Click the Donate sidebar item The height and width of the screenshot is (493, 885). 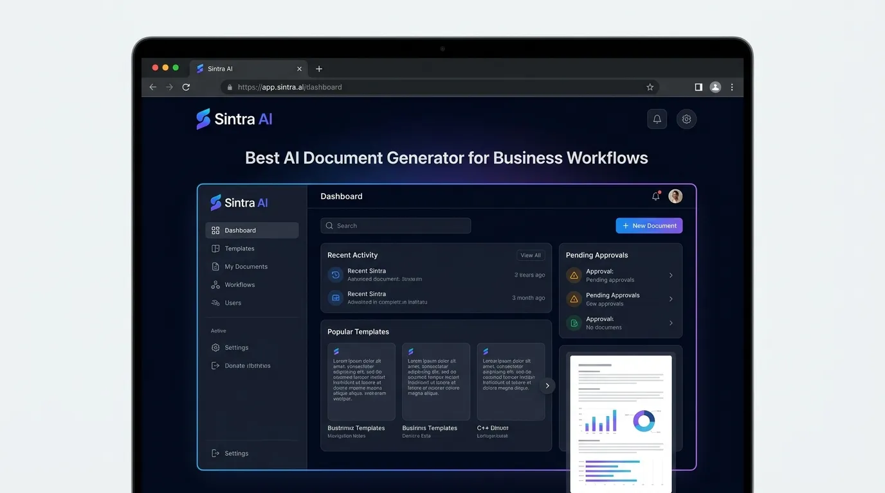click(252, 365)
